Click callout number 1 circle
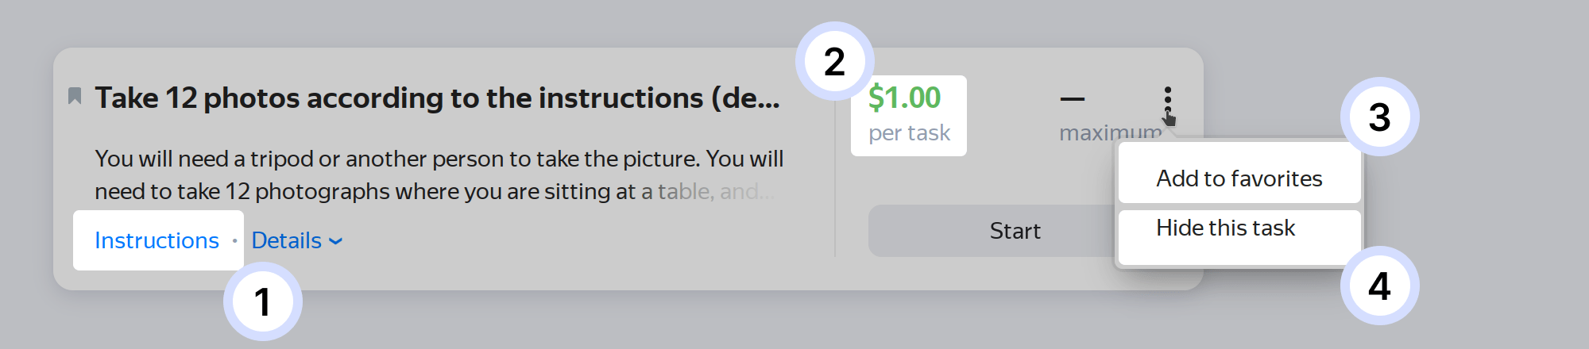This screenshot has width=1589, height=349. click(x=263, y=301)
